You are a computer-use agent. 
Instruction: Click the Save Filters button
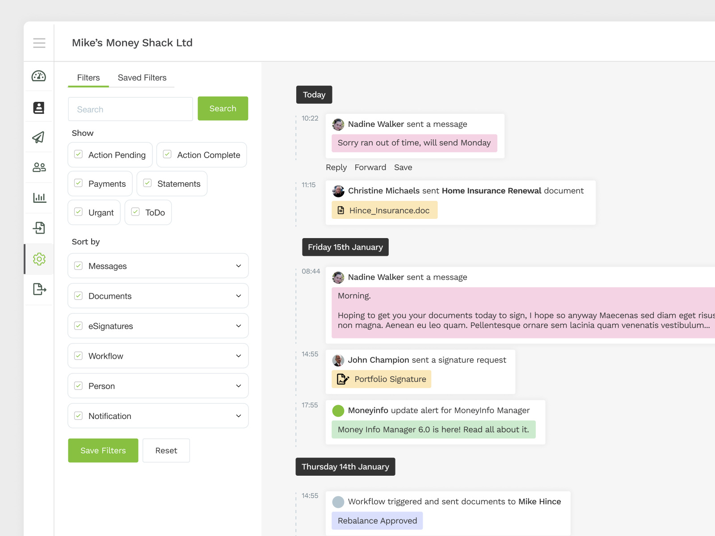click(x=103, y=450)
